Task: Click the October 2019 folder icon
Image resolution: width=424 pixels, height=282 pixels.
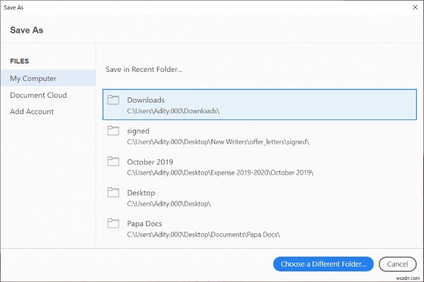Action: point(113,161)
